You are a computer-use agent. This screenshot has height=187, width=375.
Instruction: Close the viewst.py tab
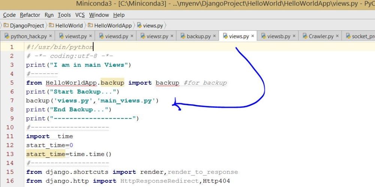(x=90, y=36)
